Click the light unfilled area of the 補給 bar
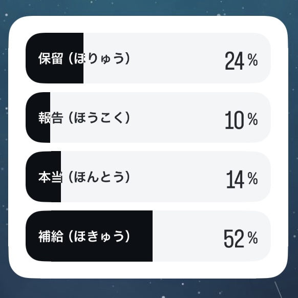Image resolution: width=298 pixels, height=298 pixels. click(x=211, y=236)
